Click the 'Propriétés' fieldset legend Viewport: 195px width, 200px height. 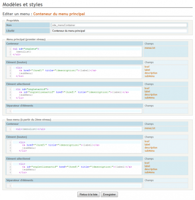[13, 20]
